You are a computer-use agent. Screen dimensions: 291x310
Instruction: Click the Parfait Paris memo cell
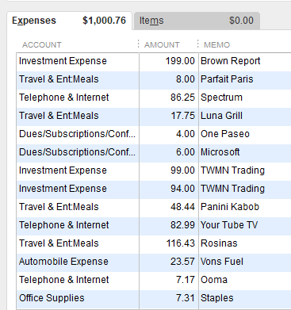(x=245, y=79)
